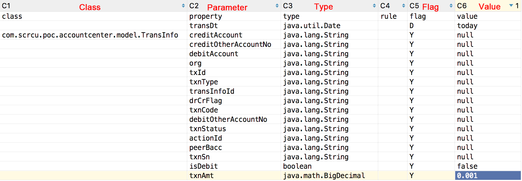Sort by column C3 using its arrows
This screenshot has width=522, height=181.
pyautogui.click(x=374, y=6)
